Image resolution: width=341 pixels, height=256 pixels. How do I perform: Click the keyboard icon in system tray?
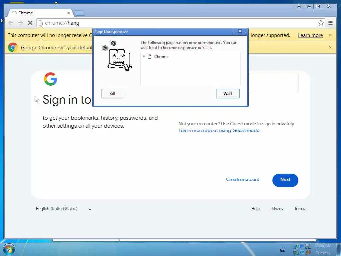(282, 249)
